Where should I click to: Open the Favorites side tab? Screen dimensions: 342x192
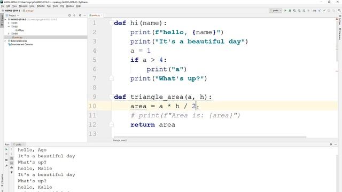tap(2, 181)
